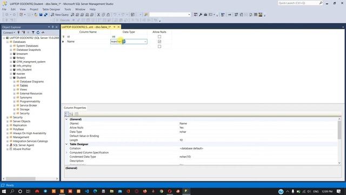Open the Windows Start menu
The width and height of the screenshot is (346, 195).
click(x=4, y=191)
